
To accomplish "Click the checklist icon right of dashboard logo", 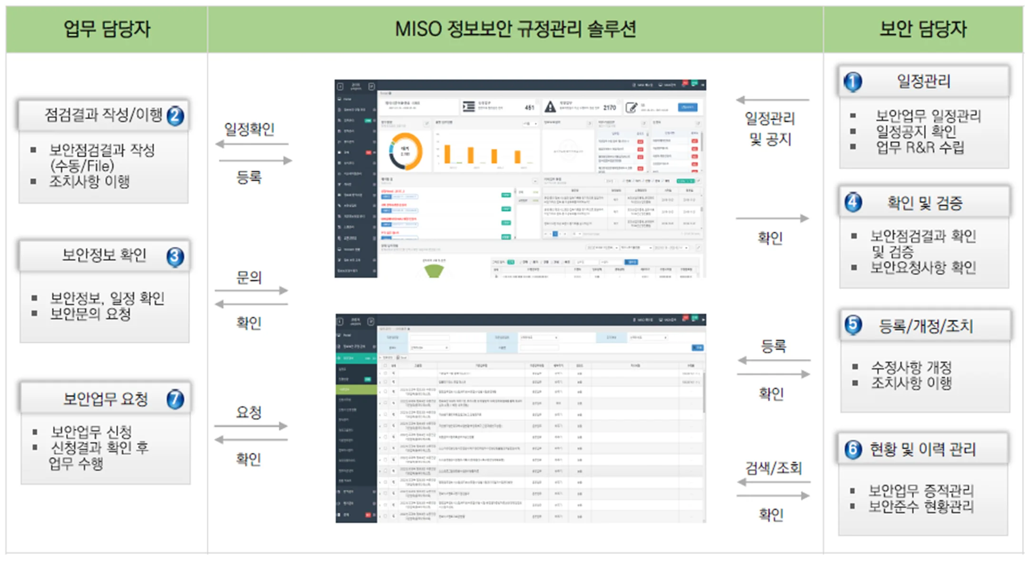I will click(371, 86).
